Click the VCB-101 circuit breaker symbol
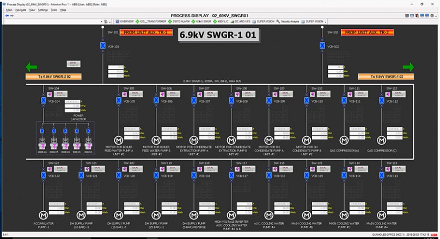Screen dimensions: 440x239 (x=103, y=46)
